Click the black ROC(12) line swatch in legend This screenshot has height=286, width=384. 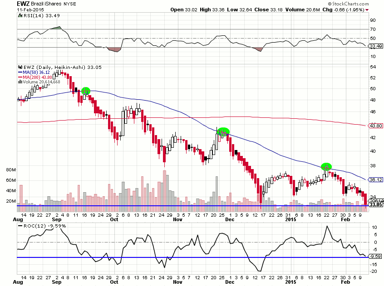tap(20, 226)
